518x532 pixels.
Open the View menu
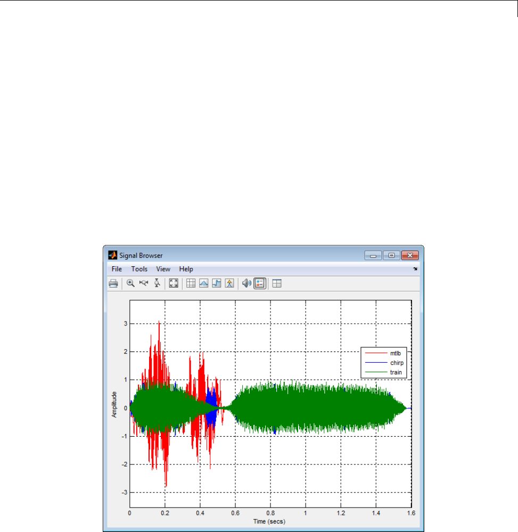coord(163,269)
